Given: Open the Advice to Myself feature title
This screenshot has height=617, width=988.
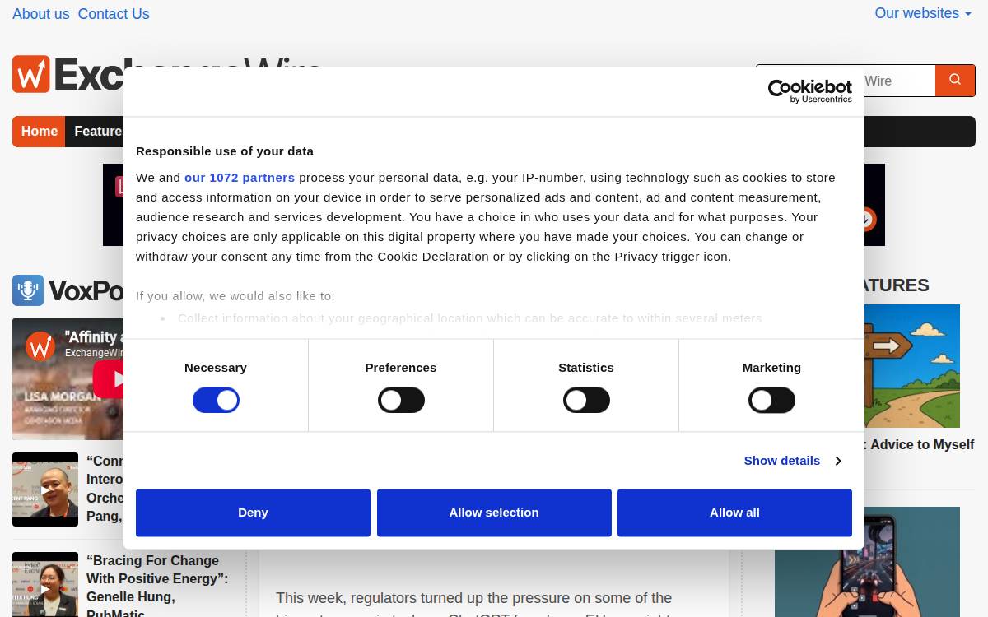Looking at the screenshot, I should [x=920, y=445].
